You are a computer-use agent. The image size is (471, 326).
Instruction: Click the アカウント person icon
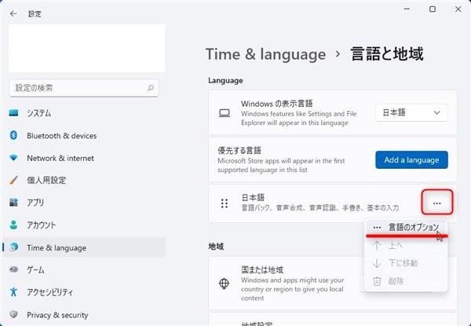pyautogui.click(x=13, y=225)
